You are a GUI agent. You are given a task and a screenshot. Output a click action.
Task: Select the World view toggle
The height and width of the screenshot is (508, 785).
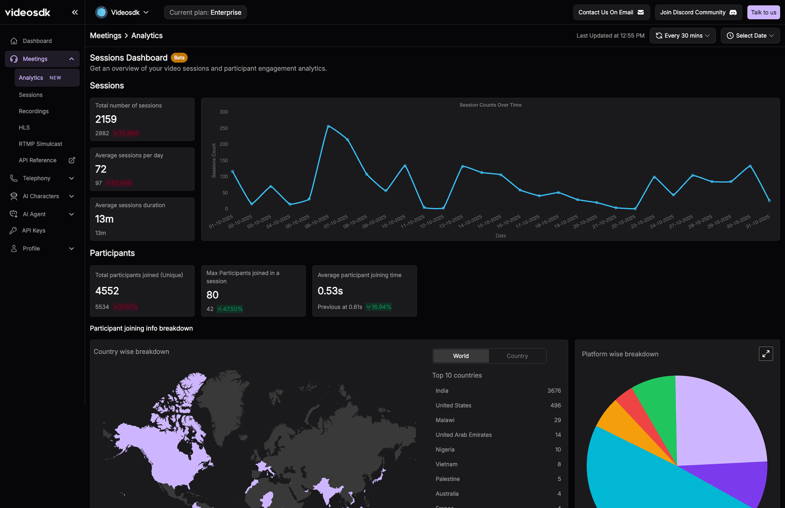click(461, 356)
